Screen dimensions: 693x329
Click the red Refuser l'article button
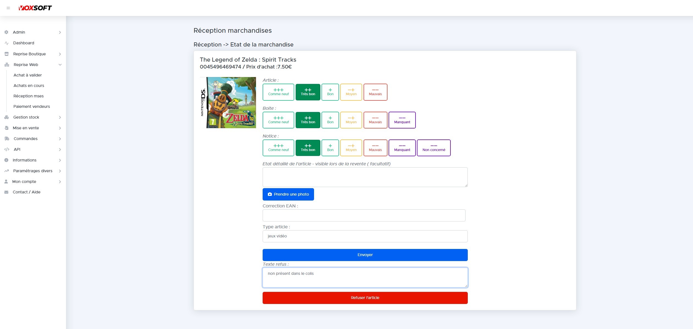pyautogui.click(x=365, y=298)
